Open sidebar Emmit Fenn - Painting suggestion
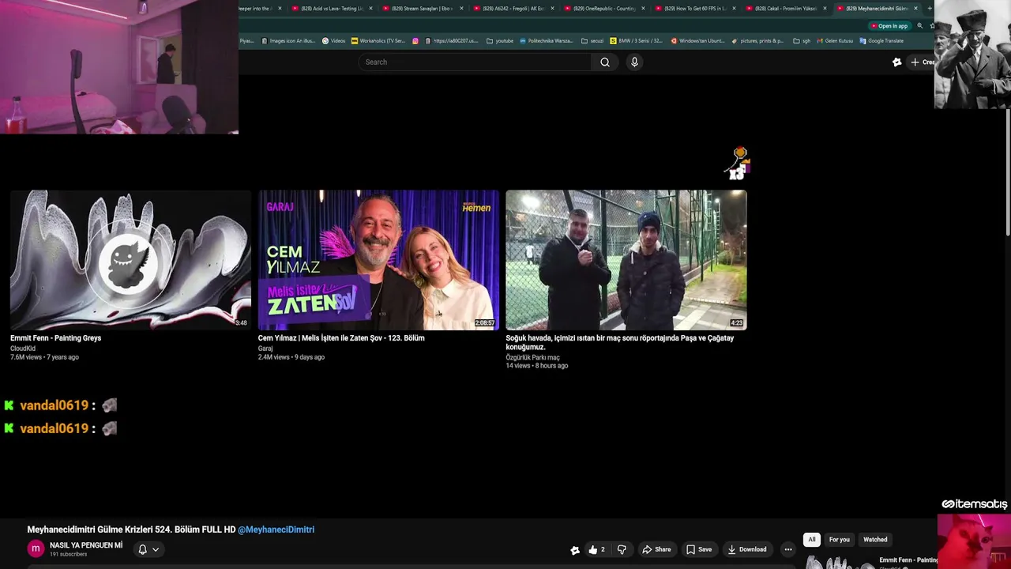This screenshot has width=1011, height=569. (x=908, y=560)
